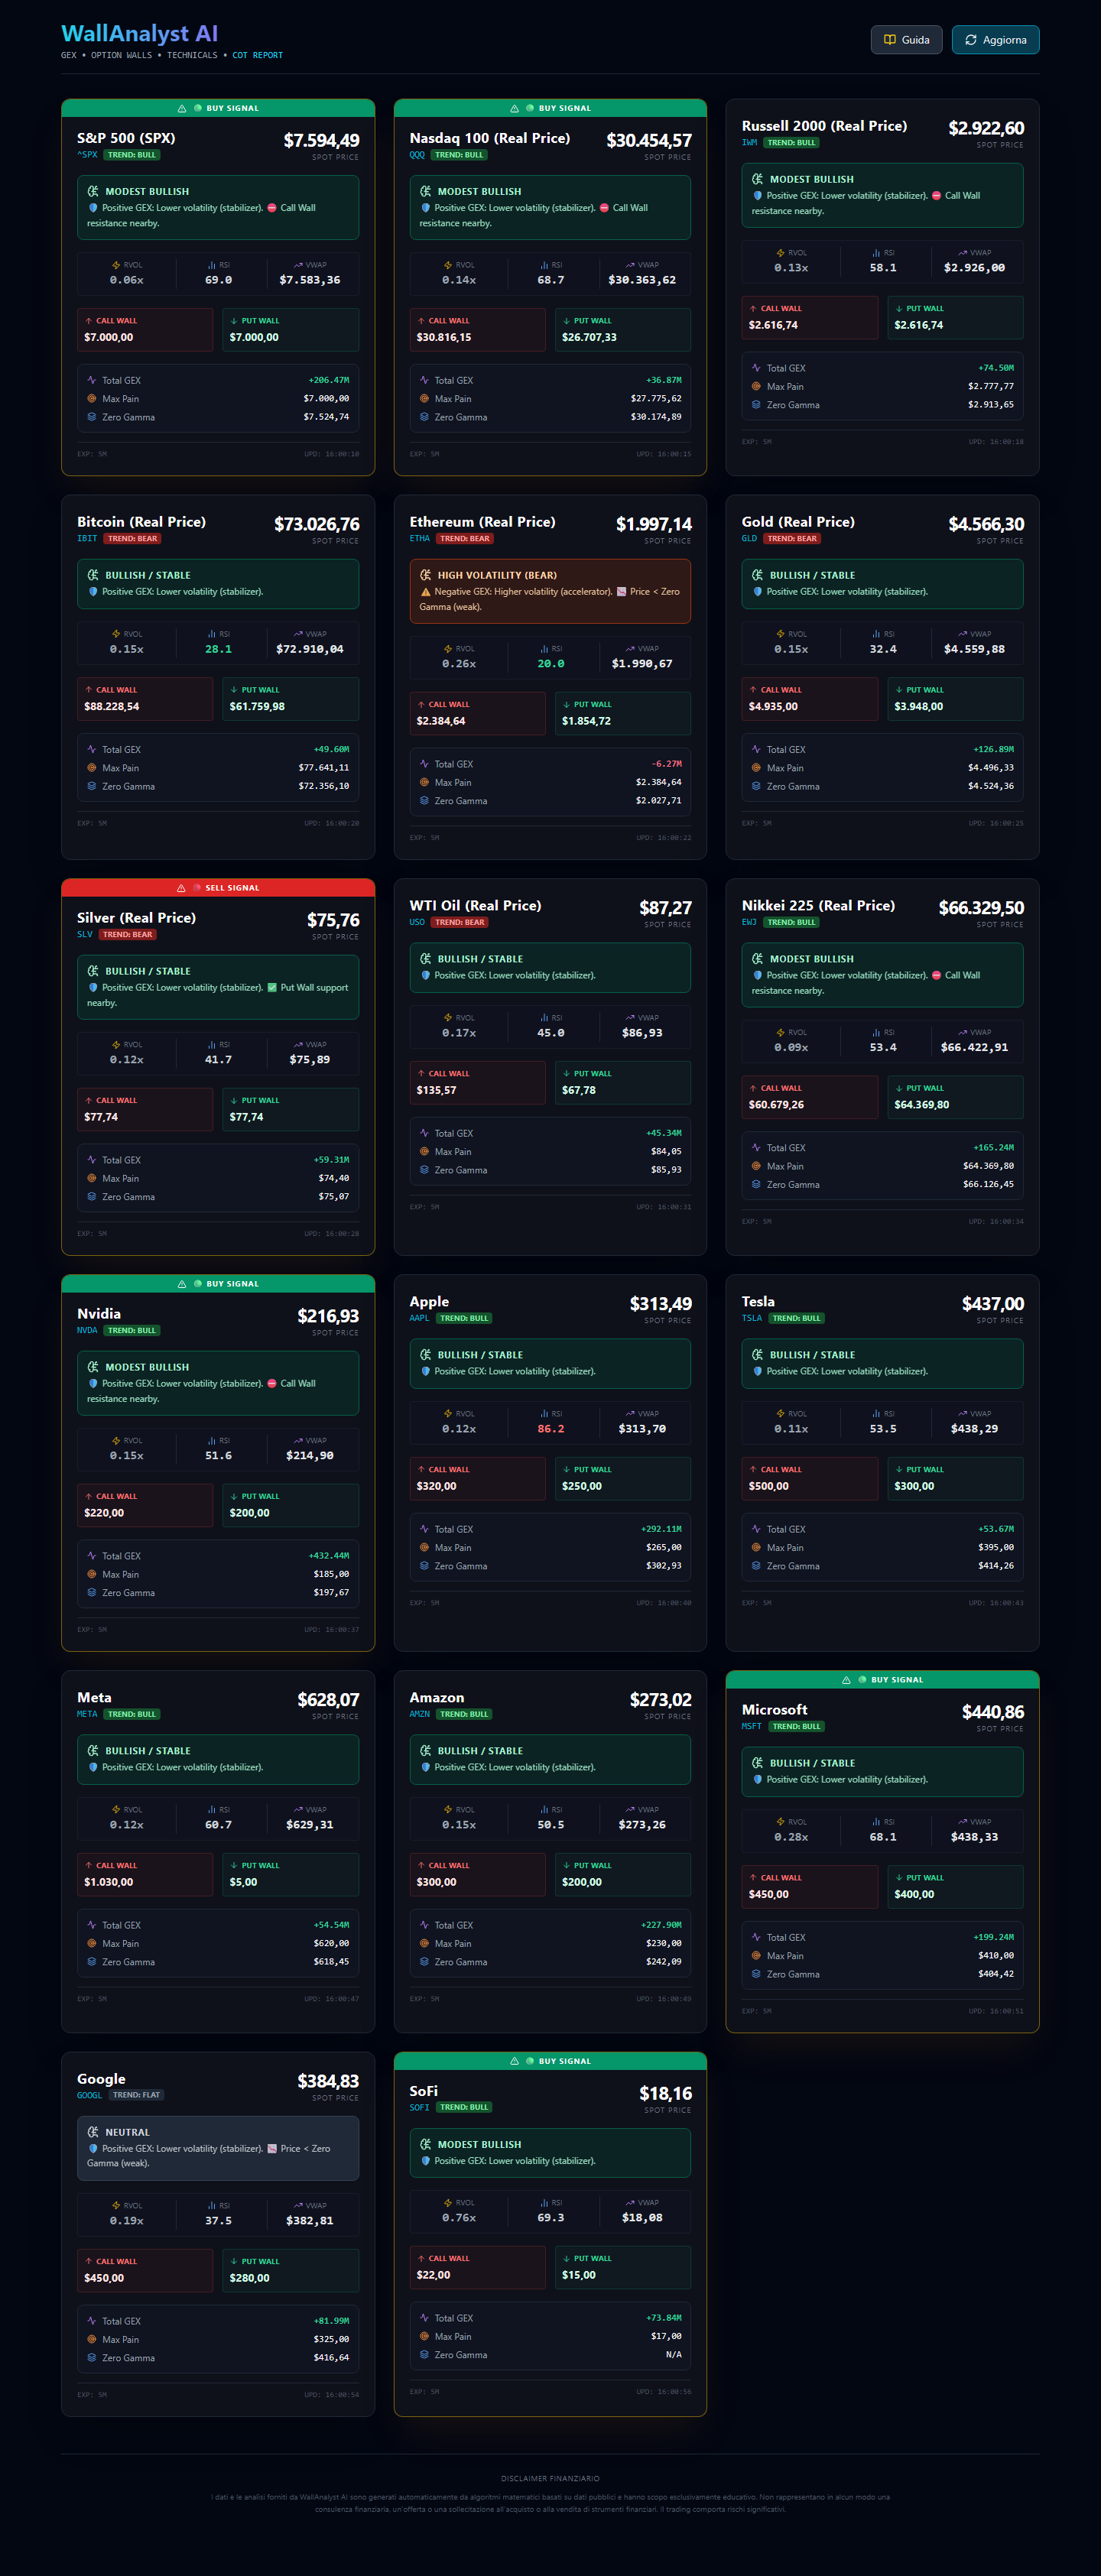Click the VWAP trend icon in Amazon card
The image size is (1101, 2576).
click(x=630, y=1810)
